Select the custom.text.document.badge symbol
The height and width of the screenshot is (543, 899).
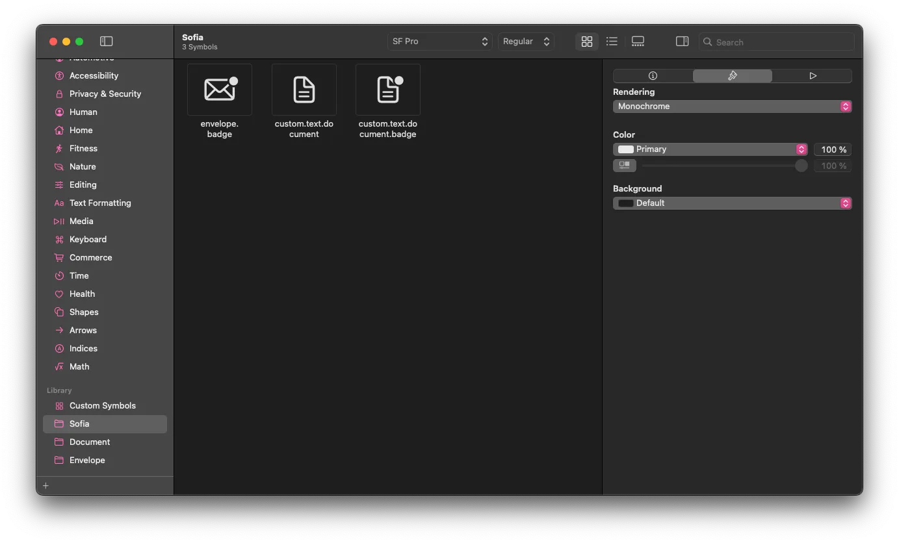tap(388, 90)
